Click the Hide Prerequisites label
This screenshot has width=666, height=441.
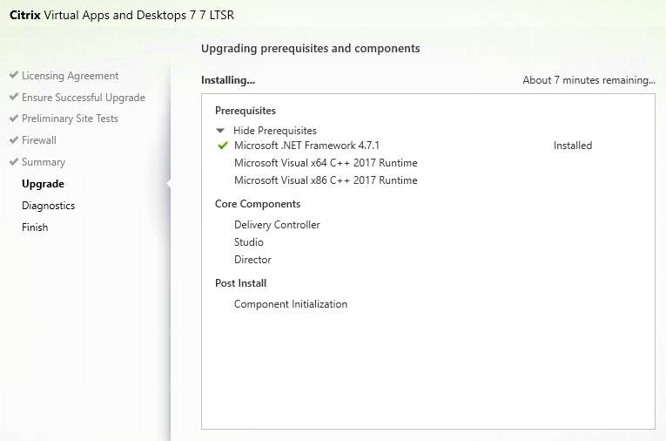(x=275, y=131)
